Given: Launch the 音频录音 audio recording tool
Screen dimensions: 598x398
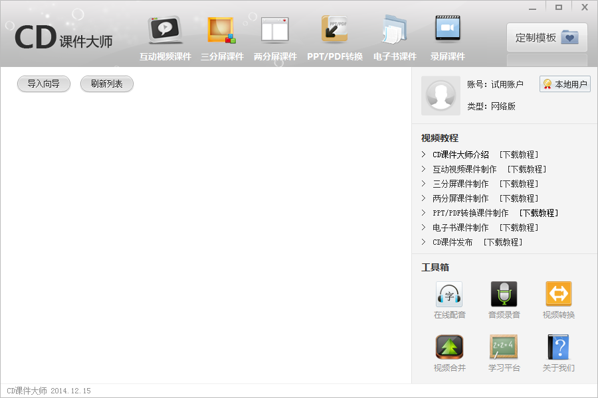Looking at the screenshot, I should click(x=504, y=295).
